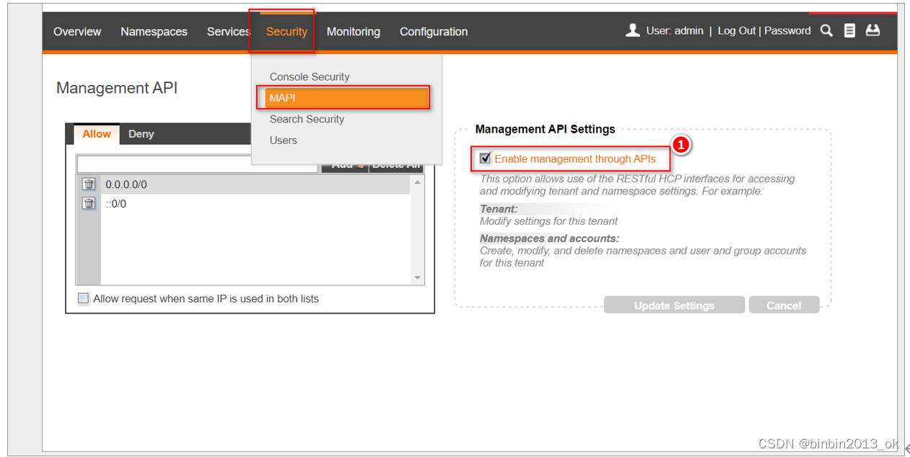Delete the ::0/0 entry via trash icon
Screen dimensions: 910x457
[88, 203]
